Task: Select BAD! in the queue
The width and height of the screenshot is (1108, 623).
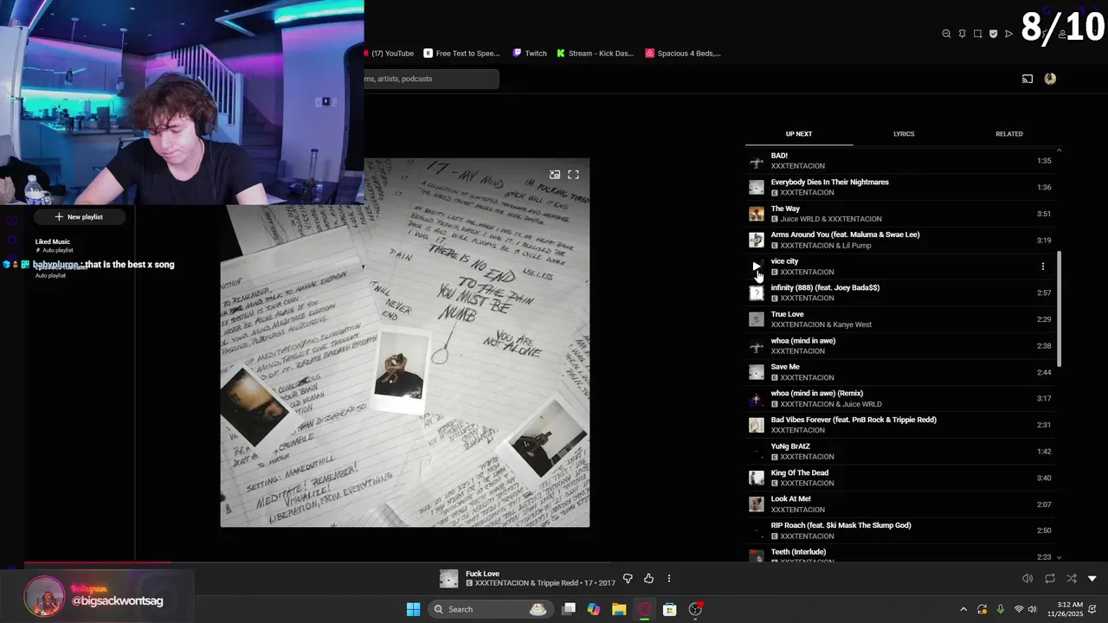Action: pyautogui.click(x=900, y=161)
